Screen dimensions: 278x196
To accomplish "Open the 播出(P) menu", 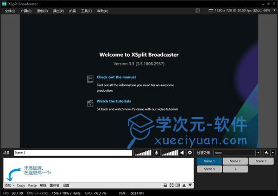I will point(58,11).
